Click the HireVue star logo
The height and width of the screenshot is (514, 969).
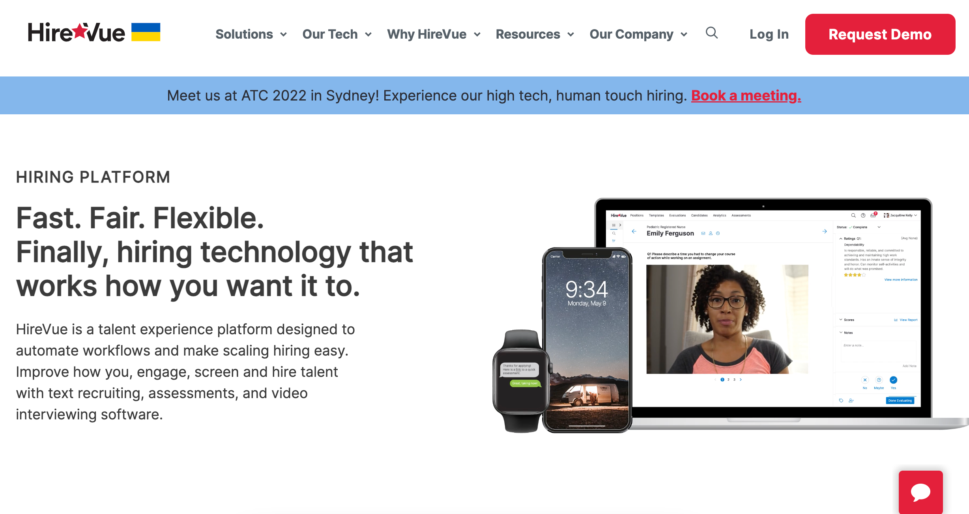76,32
